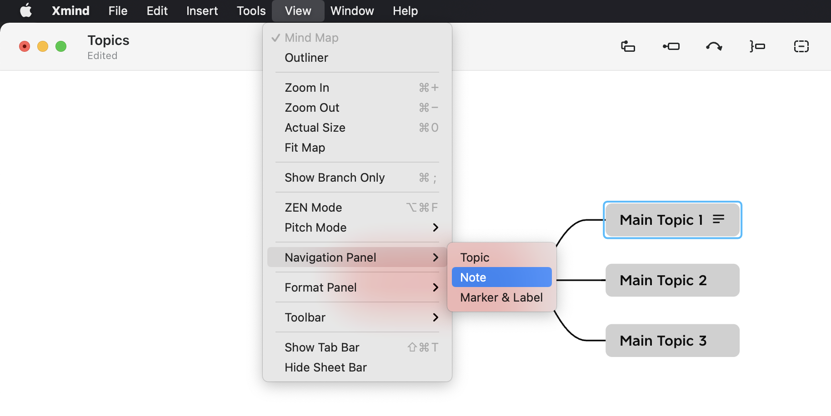The width and height of the screenshot is (831, 416).
Task: Maximize the window with the green button
Action: tap(61, 46)
